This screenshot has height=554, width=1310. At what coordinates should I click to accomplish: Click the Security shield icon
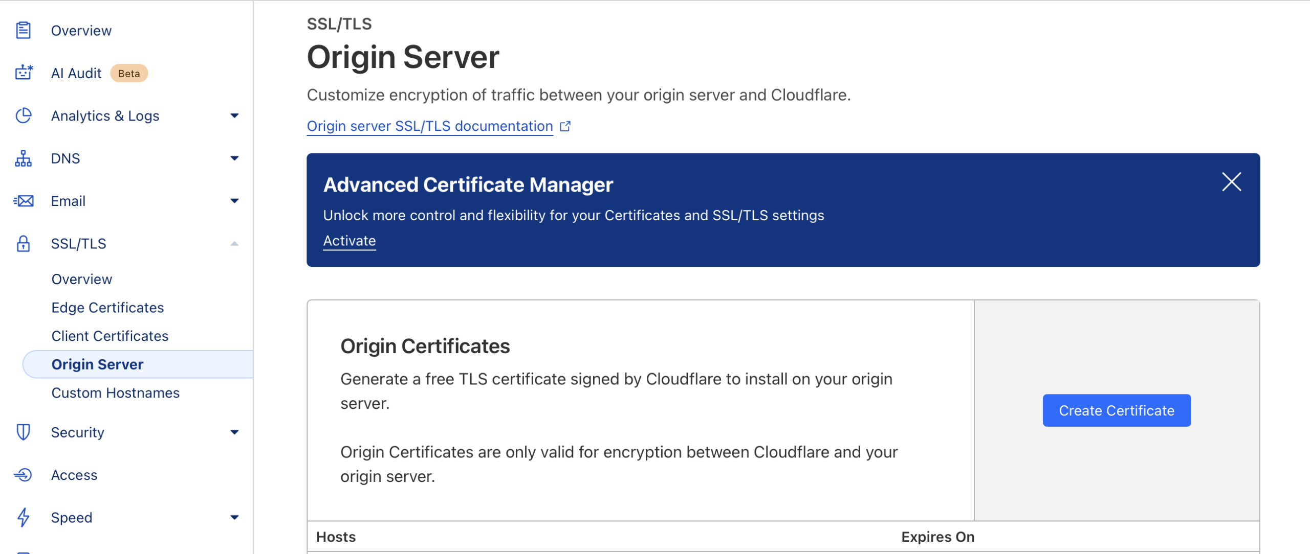pyautogui.click(x=24, y=432)
